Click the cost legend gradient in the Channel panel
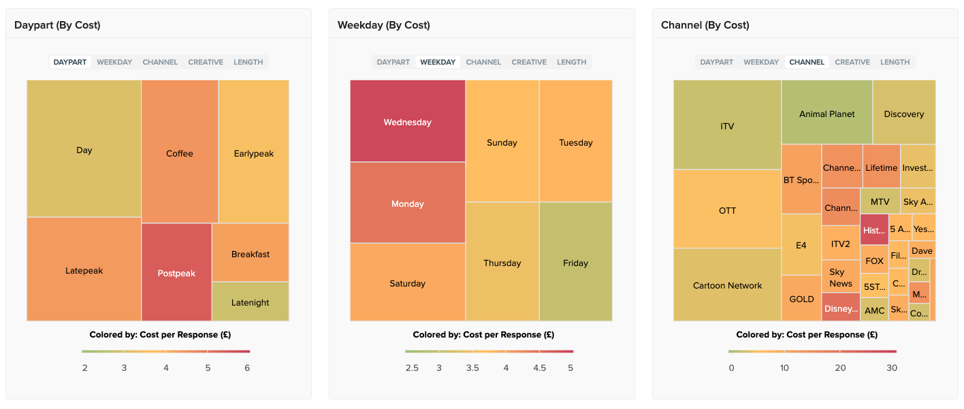Image resolution: width=964 pixels, height=409 pixels. [812, 352]
